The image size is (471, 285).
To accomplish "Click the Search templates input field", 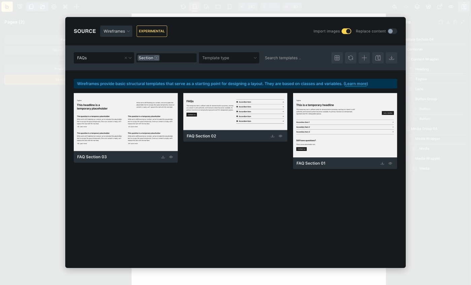I will [294, 58].
